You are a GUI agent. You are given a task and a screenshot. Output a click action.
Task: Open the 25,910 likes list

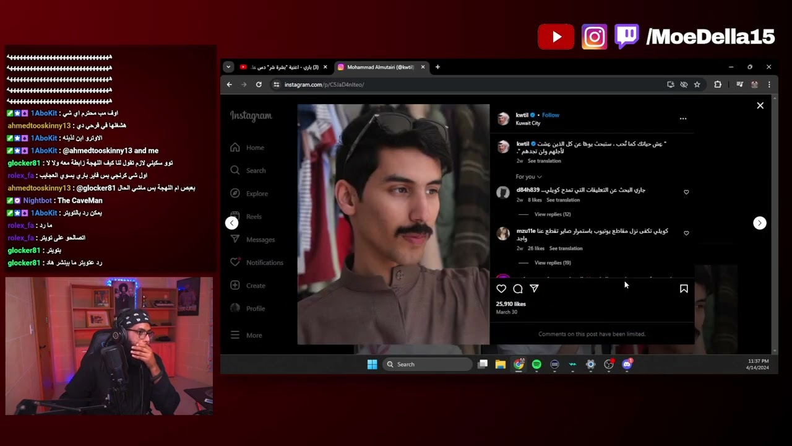(511, 304)
